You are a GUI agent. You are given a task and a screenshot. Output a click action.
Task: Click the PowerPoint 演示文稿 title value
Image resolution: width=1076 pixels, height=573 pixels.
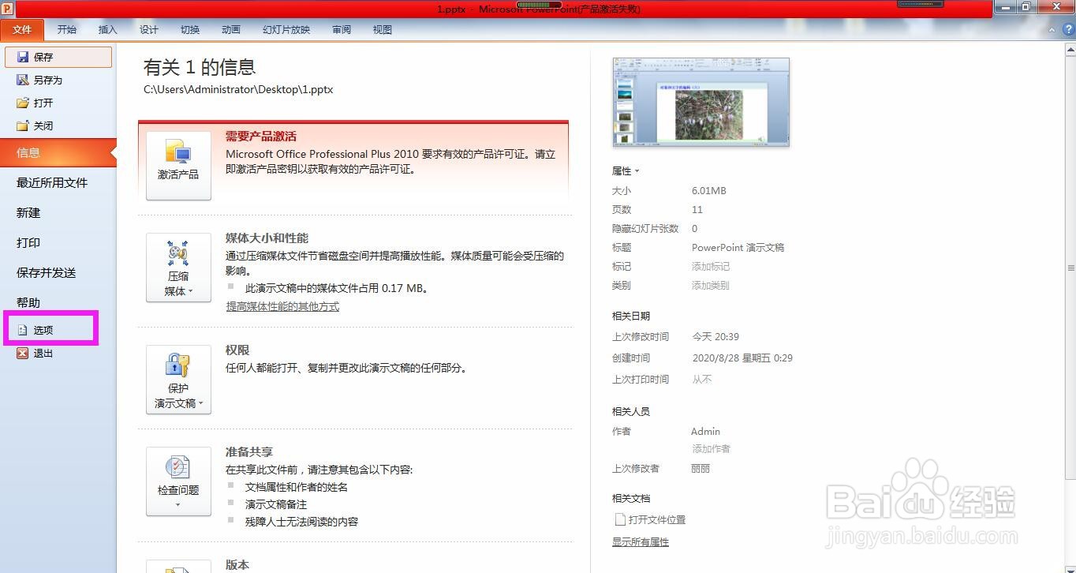click(x=738, y=247)
